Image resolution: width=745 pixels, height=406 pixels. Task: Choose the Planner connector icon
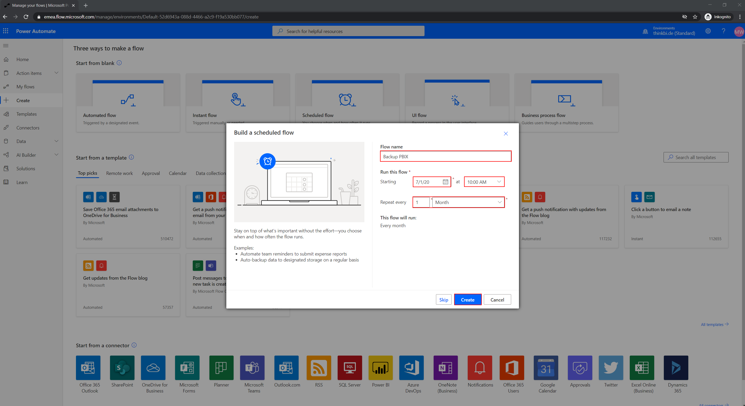point(221,368)
